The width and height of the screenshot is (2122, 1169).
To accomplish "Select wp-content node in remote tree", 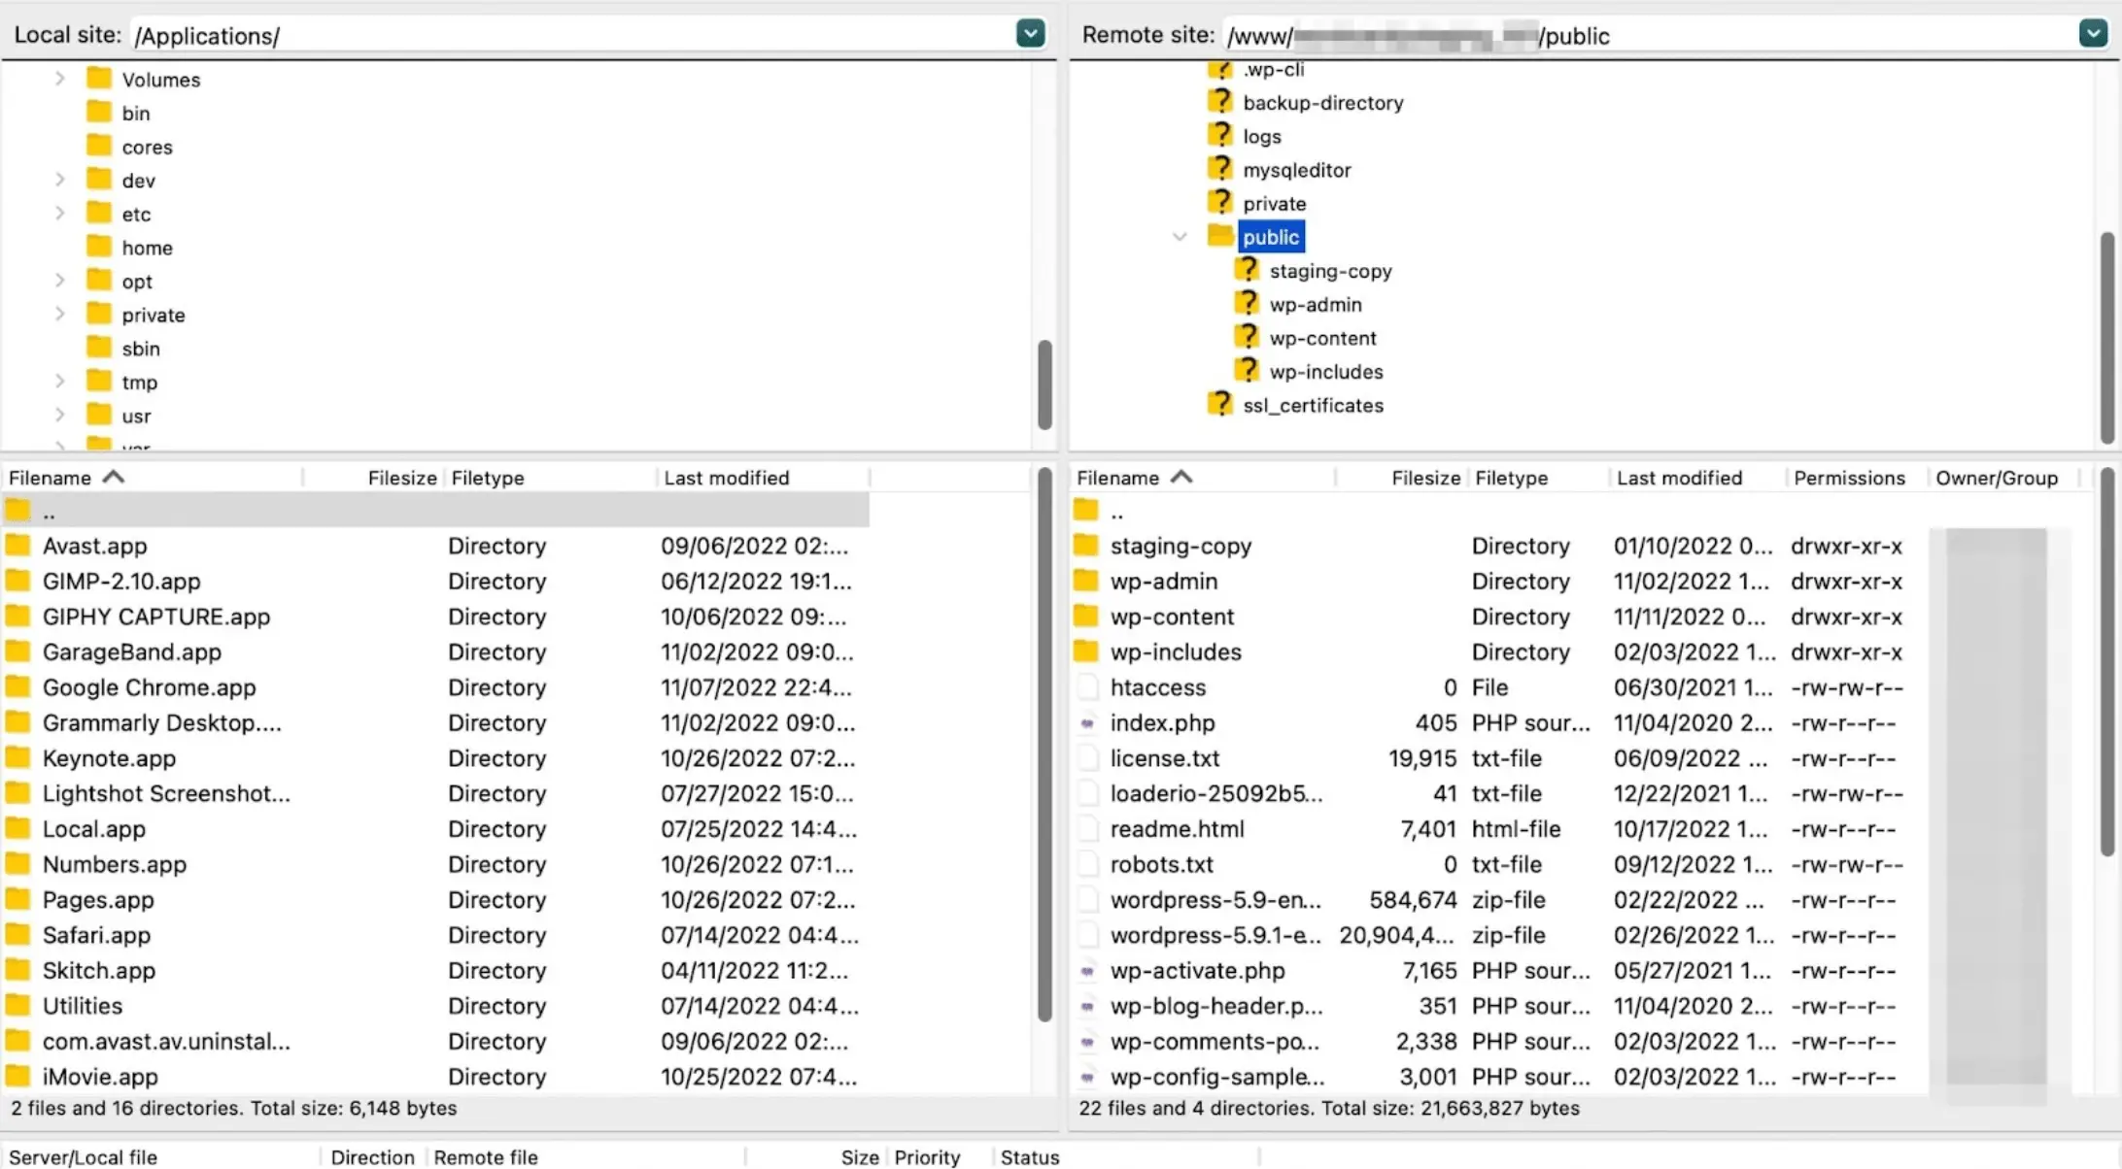I will tap(1322, 338).
